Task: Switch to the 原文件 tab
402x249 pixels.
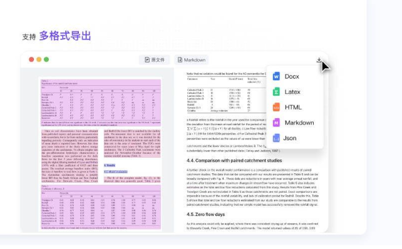Action: 154,60
